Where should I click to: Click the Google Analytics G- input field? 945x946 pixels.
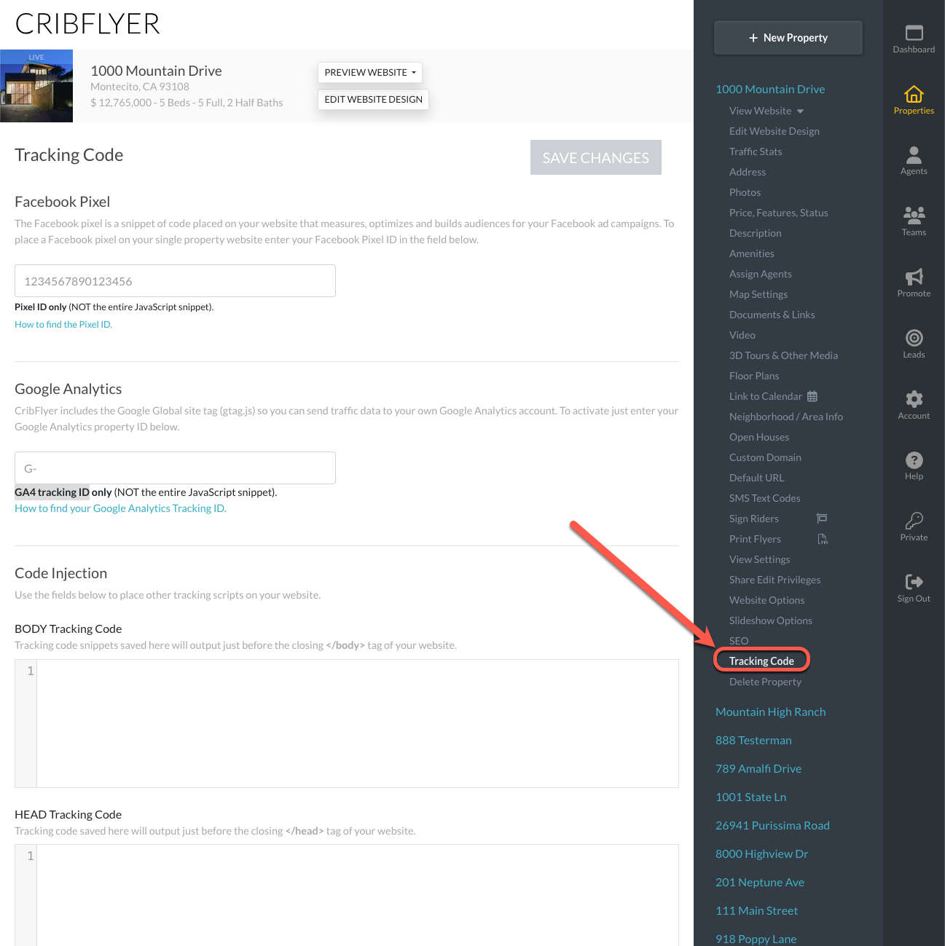pyautogui.click(x=175, y=468)
